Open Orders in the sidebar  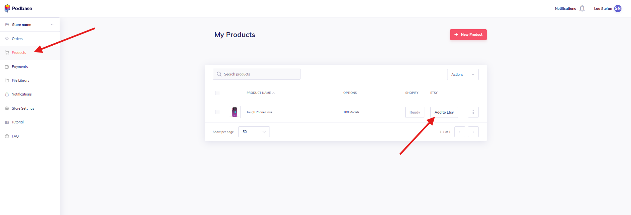pyautogui.click(x=17, y=39)
